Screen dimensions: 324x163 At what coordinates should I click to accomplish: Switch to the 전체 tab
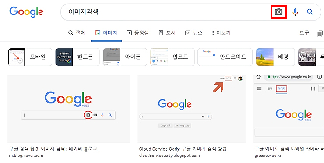77,33
